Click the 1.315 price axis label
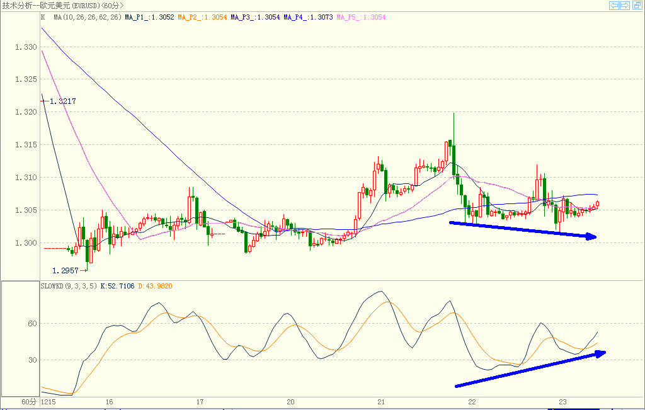 [26, 145]
